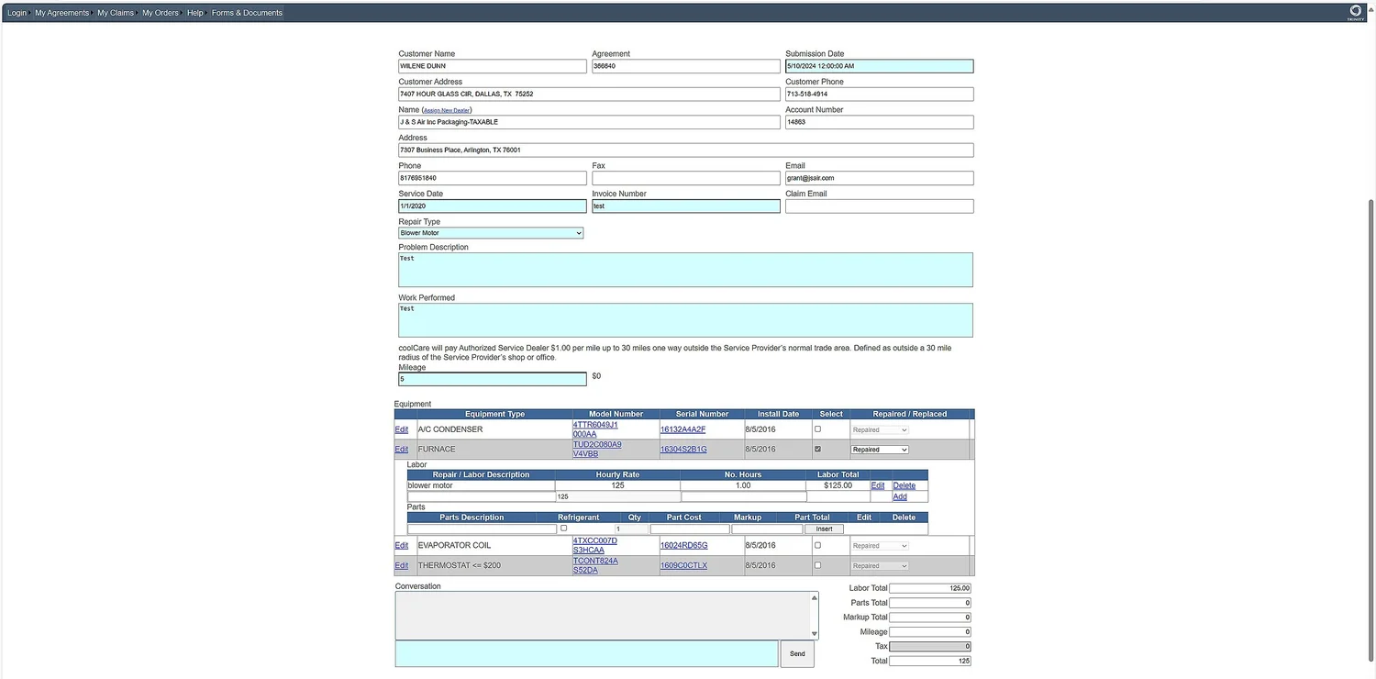Open the FURNACE Repaired/Replaced dropdown
The height and width of the screenshot is (679, 1376).
point(878,449)
